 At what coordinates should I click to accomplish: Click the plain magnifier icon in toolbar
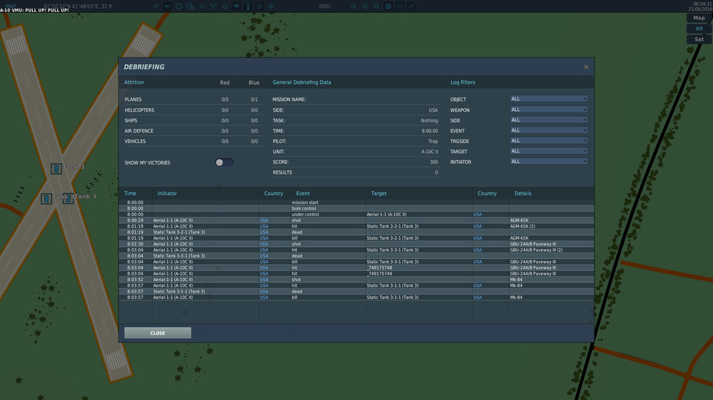[376, 6]
